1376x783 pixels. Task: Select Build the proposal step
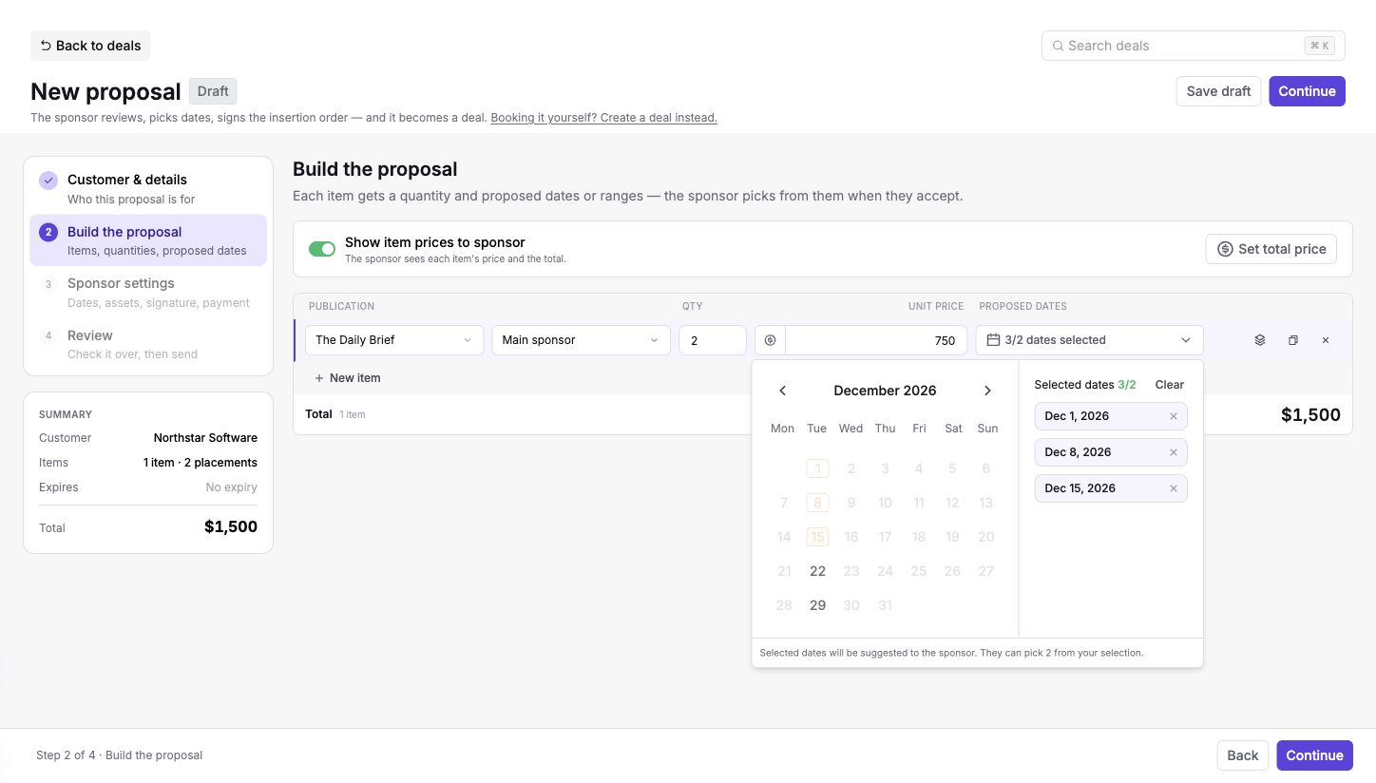point(148,240)
